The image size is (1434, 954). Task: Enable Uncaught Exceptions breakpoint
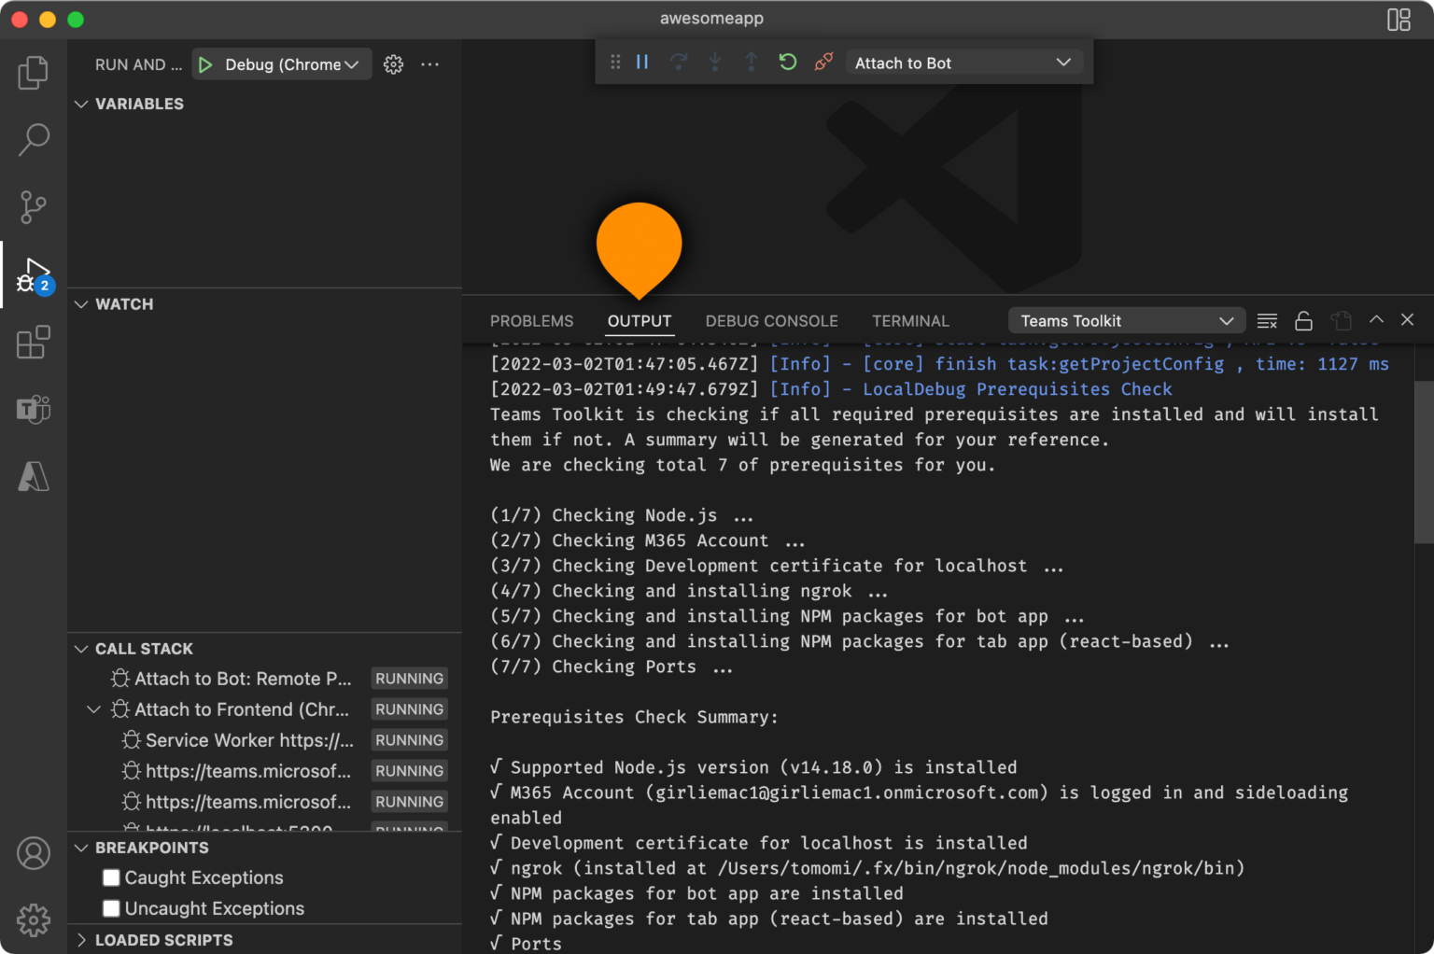point(112,908)
